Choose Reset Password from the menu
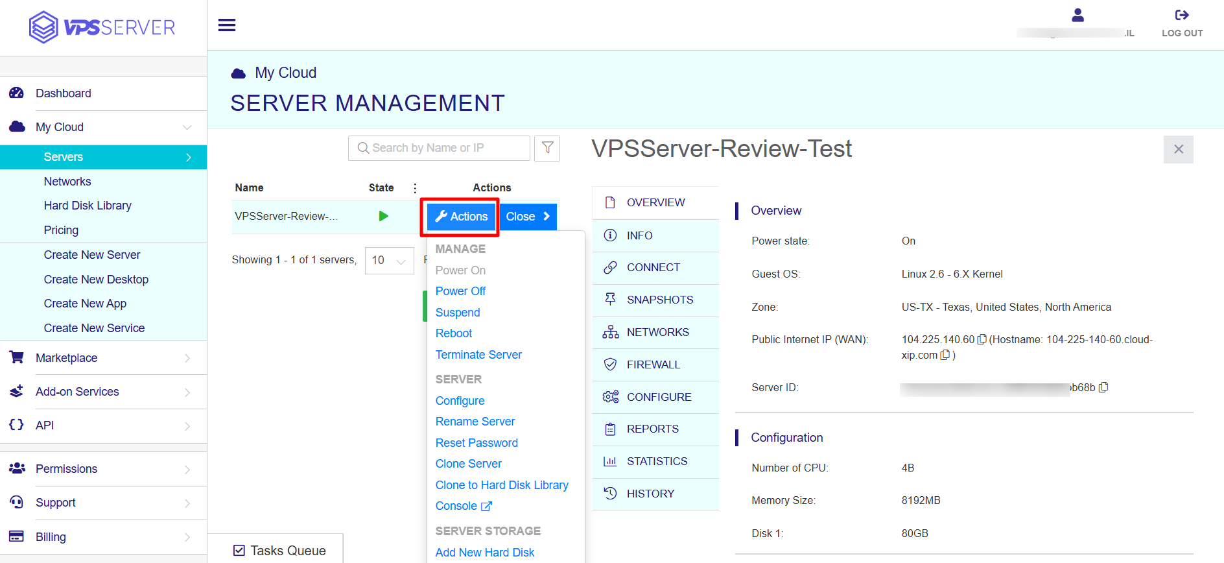 [477, 443]
